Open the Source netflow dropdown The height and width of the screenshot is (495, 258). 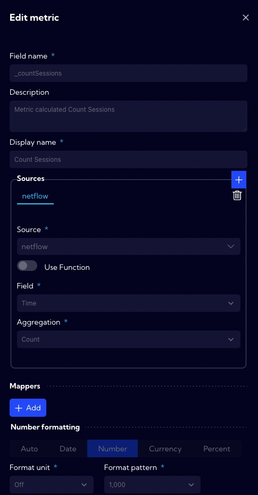(x=129, y=246)
